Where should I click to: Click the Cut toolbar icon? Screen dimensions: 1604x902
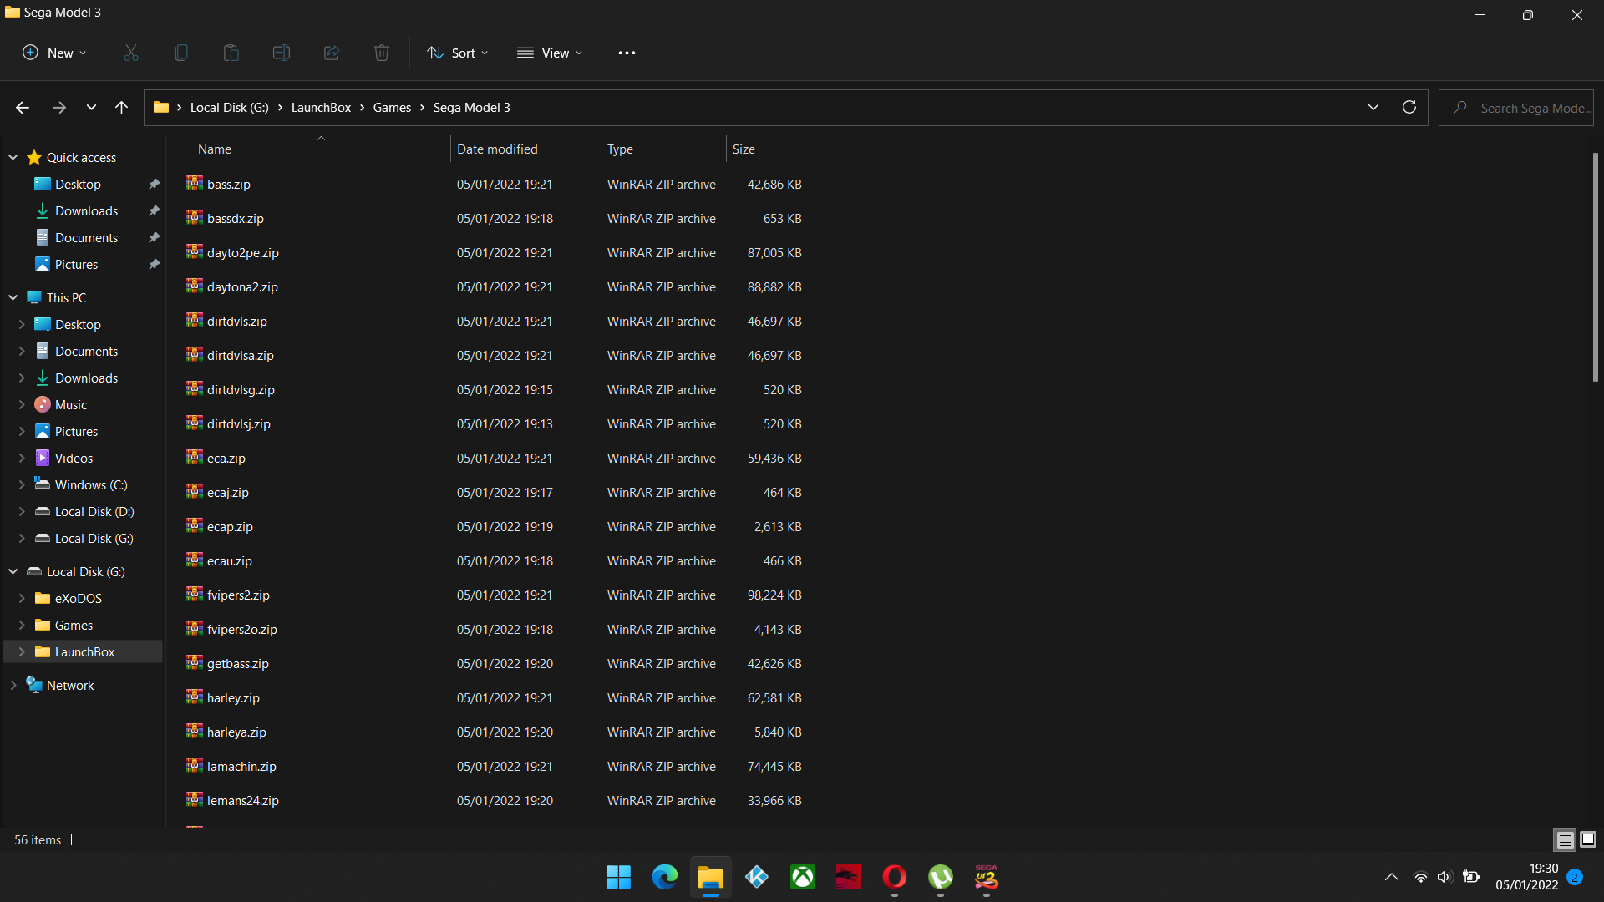pyautogui.click(x=131, y=53)
